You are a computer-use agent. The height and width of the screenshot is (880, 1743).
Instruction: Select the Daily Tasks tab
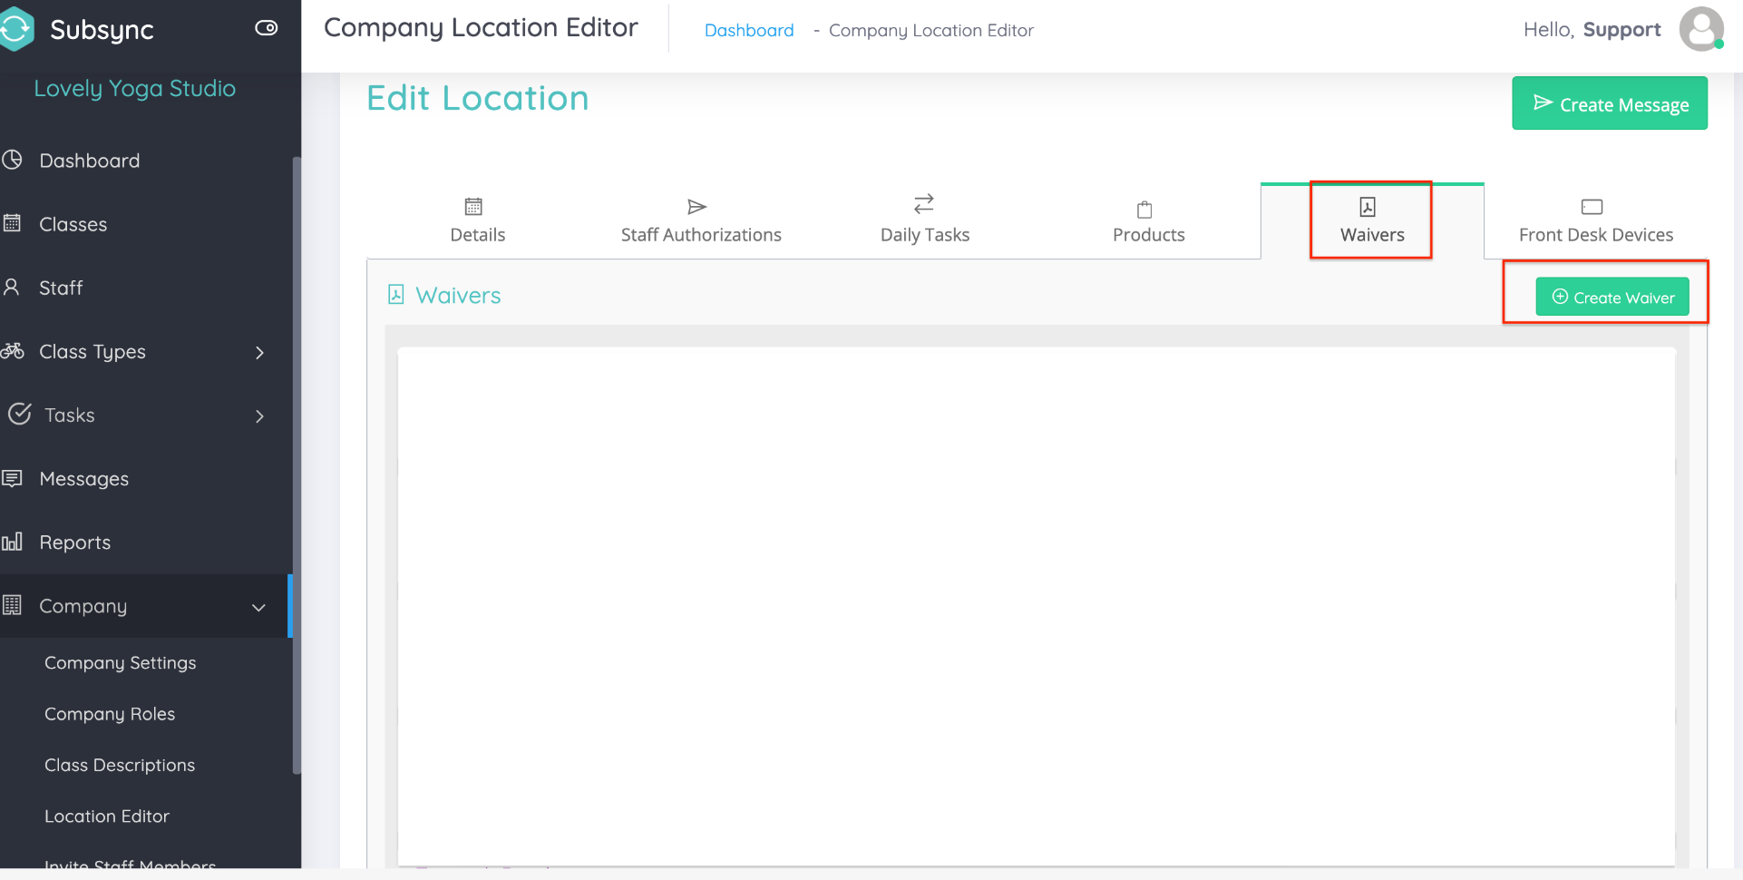924,220
